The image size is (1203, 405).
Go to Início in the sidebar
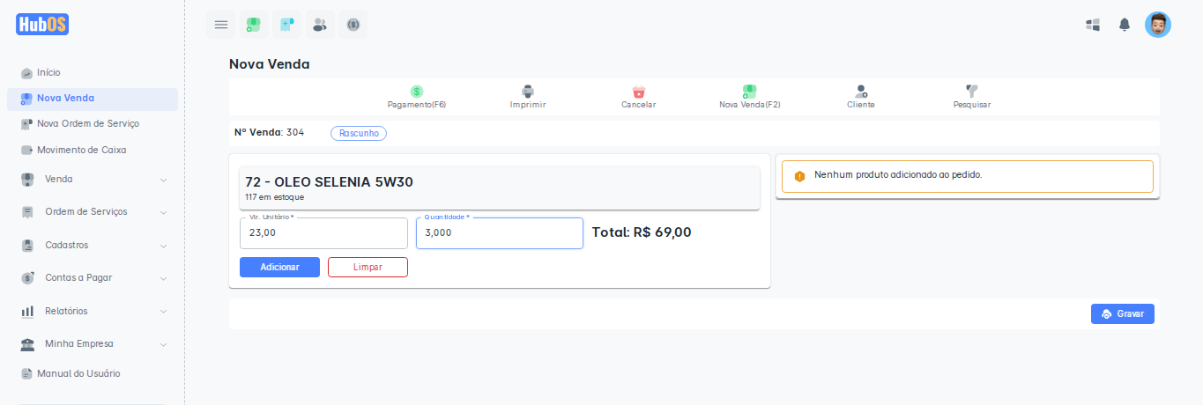pos(48,72)
